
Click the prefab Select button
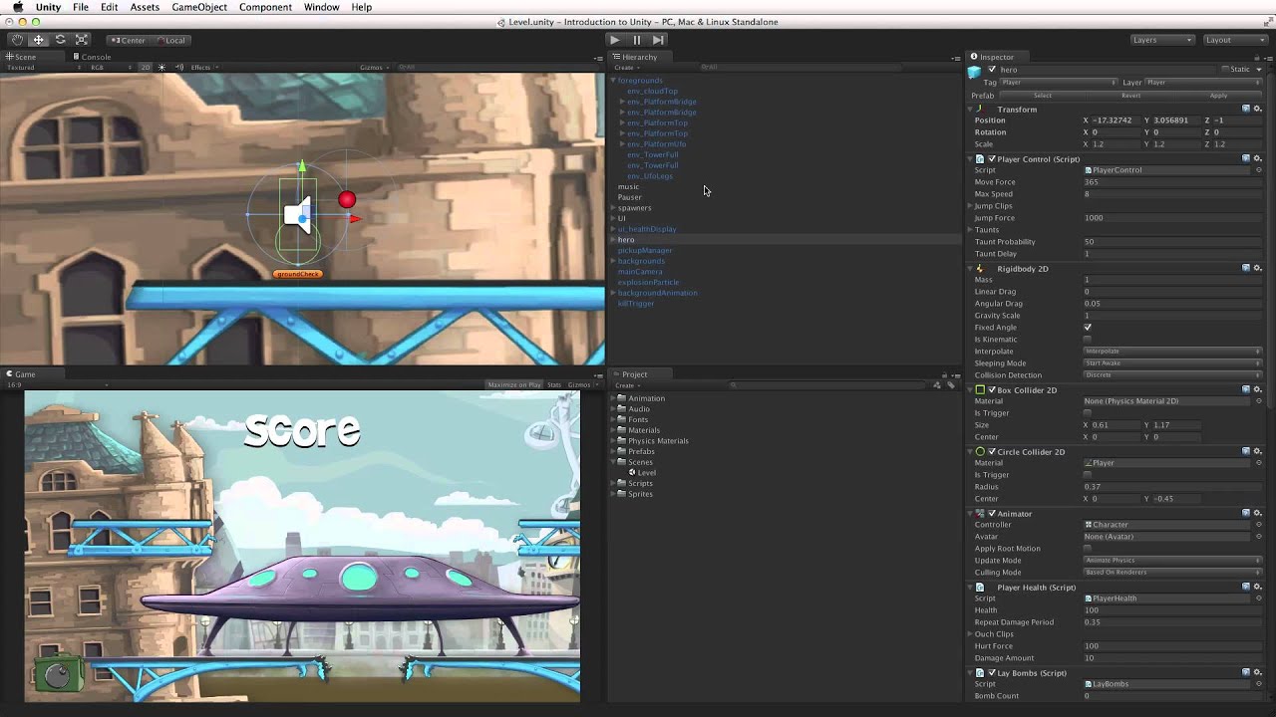click(1043, 96)
